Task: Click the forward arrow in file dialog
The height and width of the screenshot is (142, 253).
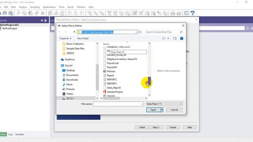Action: pos(66,32)
